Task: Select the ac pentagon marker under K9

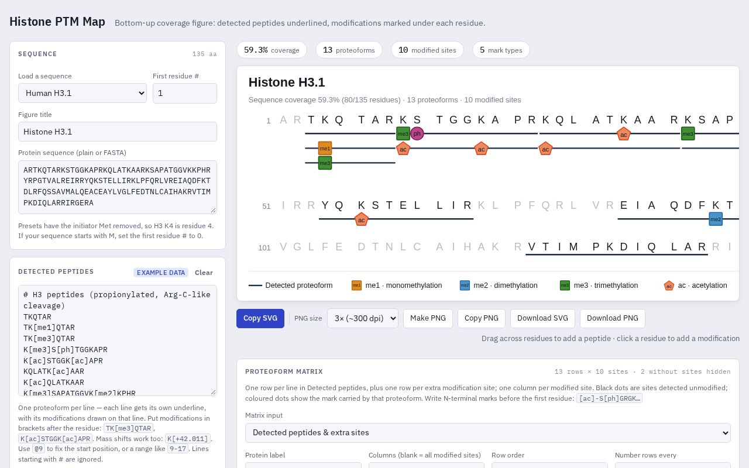Action: [x=403, y=149]
